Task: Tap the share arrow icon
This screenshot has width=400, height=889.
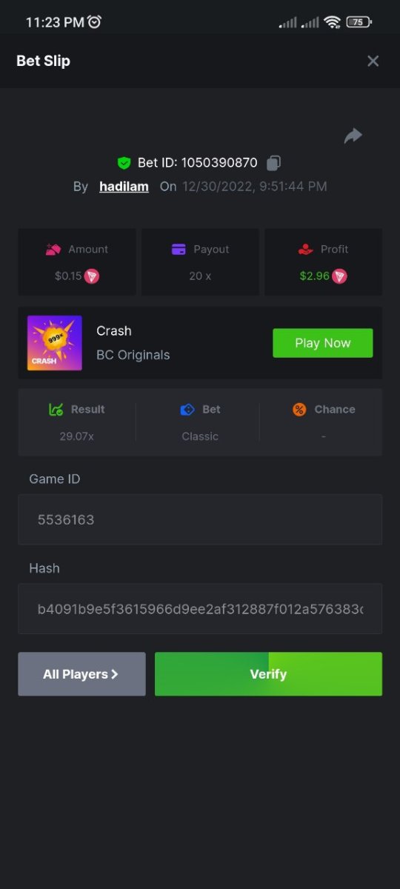Action: click(x=353, y=136)
